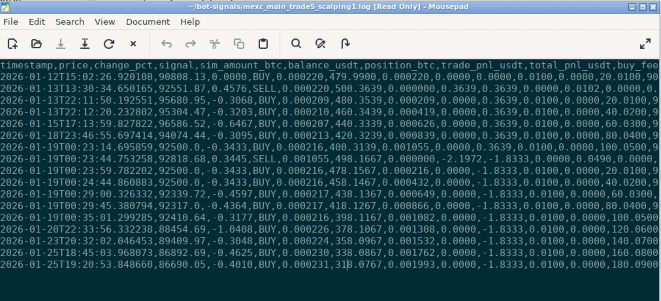Click price 92339.72 in the log
Viewport: 661px width, 301px height.
click(182, 194)
